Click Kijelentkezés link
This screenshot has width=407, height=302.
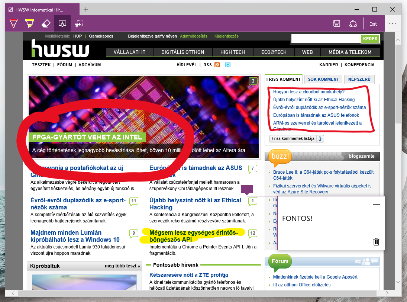(x=226, y=36)
